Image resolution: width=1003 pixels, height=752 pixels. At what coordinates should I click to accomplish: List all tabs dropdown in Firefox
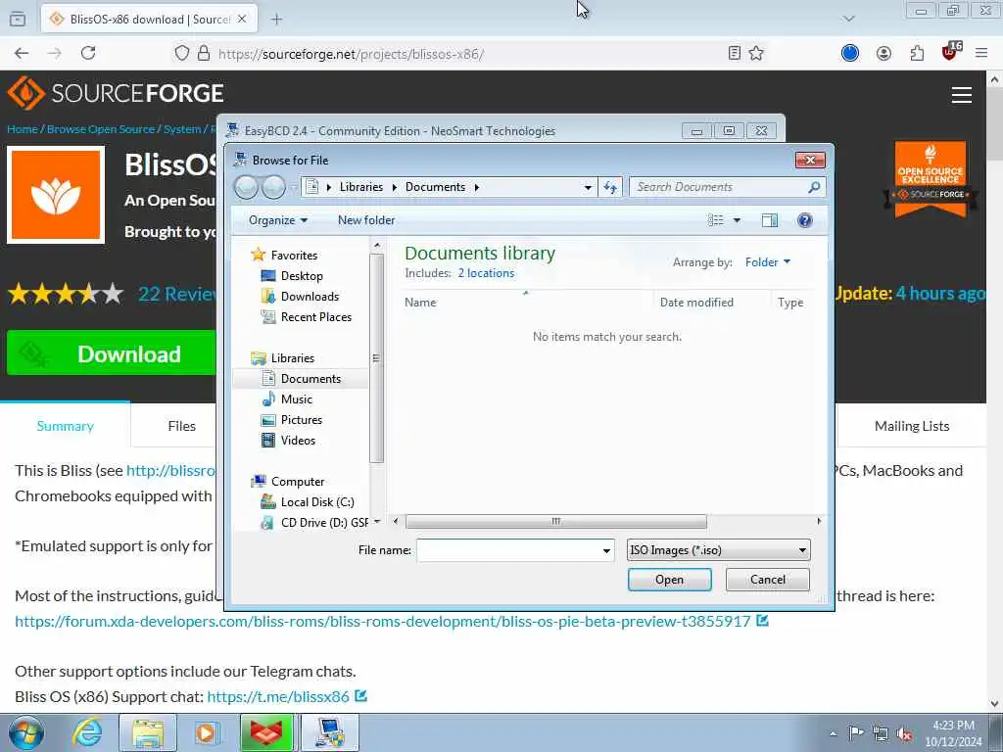(x=848, y=19)
